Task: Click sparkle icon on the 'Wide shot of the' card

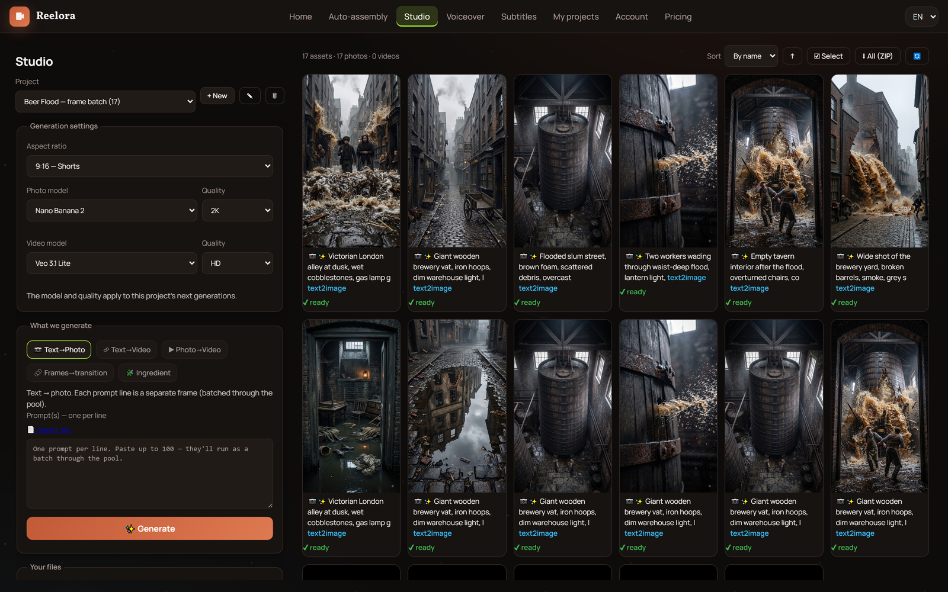Action: (850, 256)
